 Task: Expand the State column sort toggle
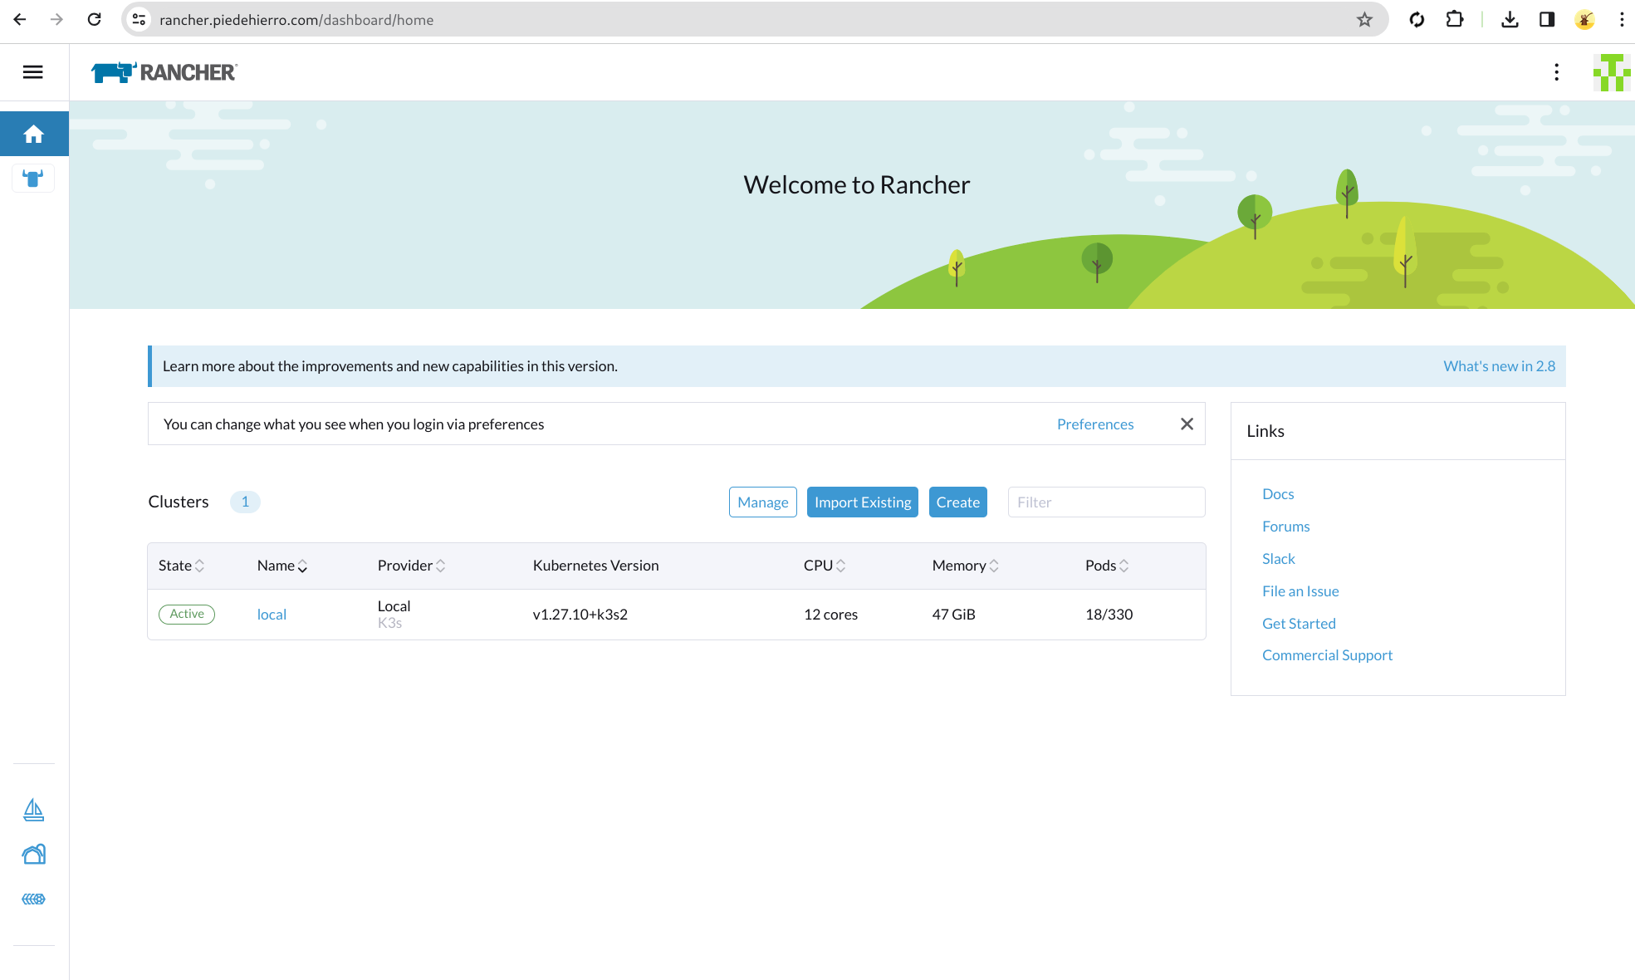201,565
